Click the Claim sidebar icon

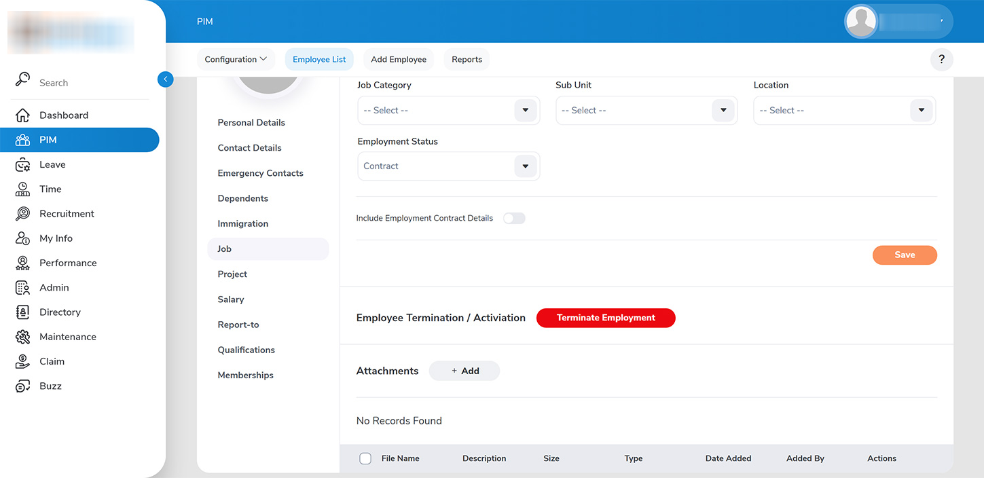[23, 361]
